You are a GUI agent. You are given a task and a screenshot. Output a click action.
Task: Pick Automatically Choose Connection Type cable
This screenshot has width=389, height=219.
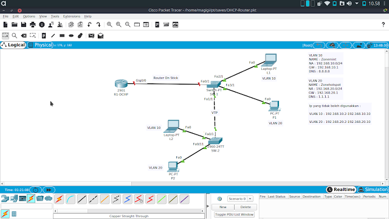tap(60, 199)
